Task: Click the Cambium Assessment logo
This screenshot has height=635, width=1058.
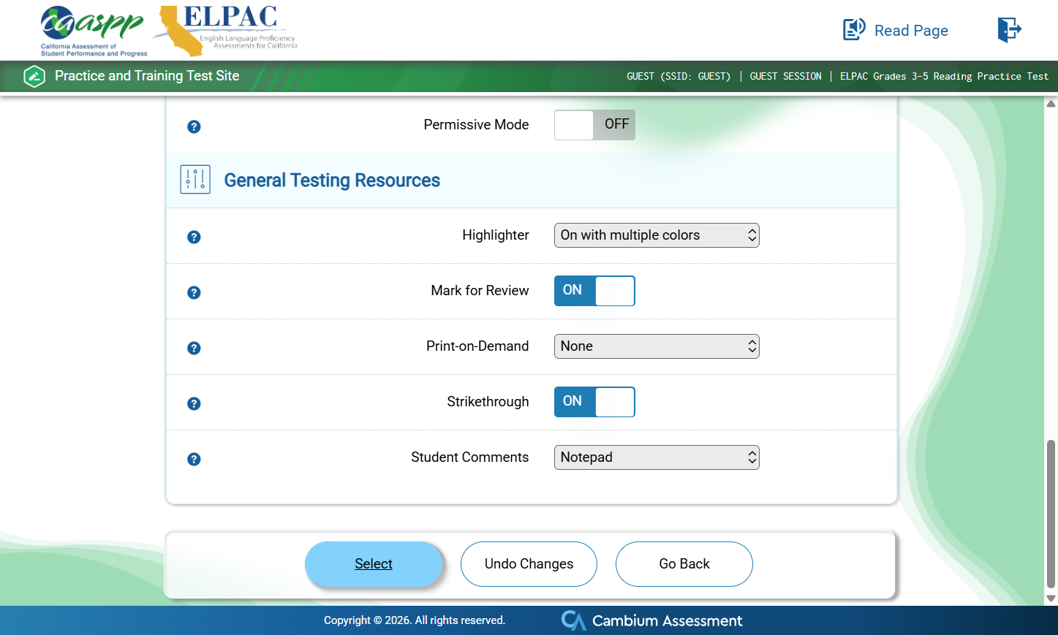Action: pos(651,620)
